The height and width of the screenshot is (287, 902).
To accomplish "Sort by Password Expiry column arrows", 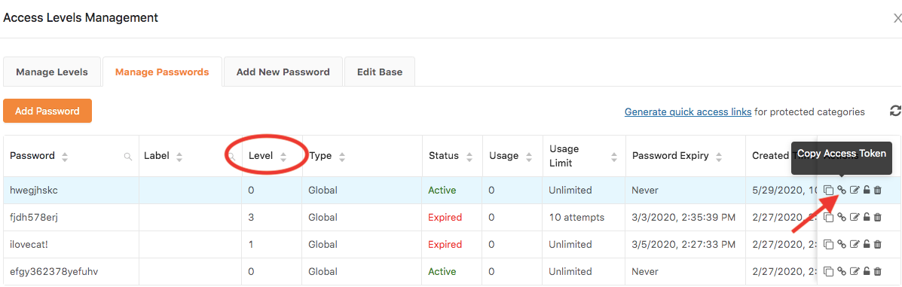I will pos(719,157).
